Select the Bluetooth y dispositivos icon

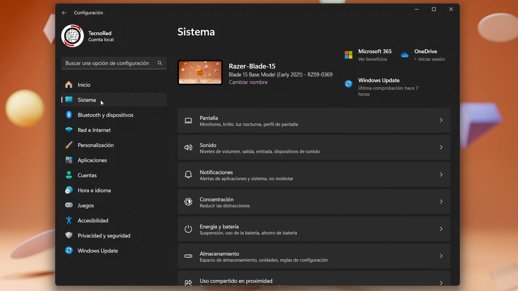click(69, 115)
